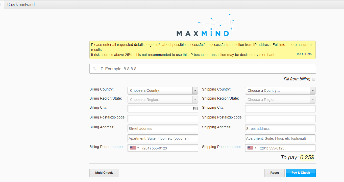Follow the See full info link

pos(305,54)
